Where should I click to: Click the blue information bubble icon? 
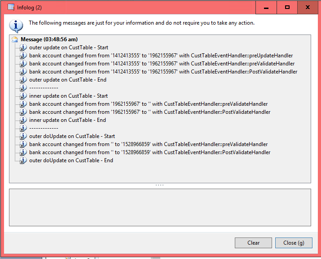(16, 25)
